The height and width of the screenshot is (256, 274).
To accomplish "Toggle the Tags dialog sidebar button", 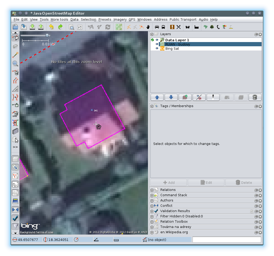I will coord(15,167).
